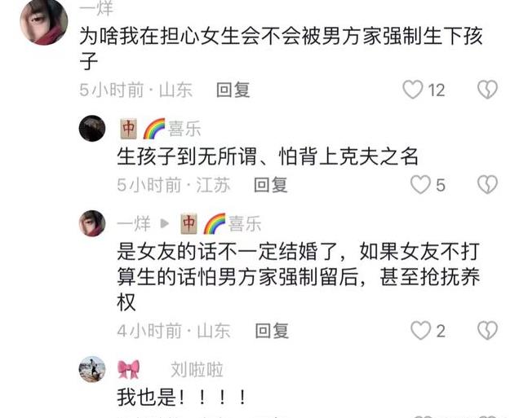The width and height of the screenshot is (519, 418).
Task: Reply to the top comment from 山东
Action: tap(233, 90)
